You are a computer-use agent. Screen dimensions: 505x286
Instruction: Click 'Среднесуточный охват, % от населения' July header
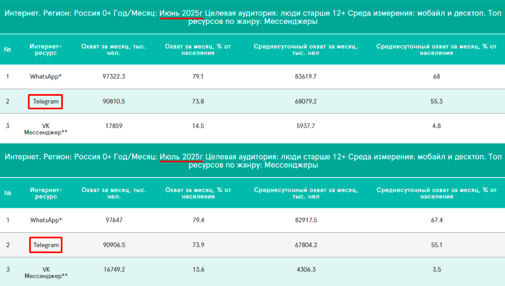pyautogui.click(x=436, y=193)
